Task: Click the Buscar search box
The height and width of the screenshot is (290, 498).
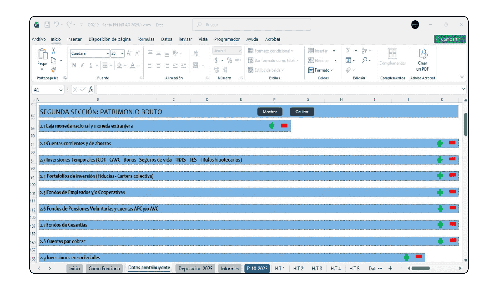Action: pyautogui.click(x=252, y=25)
